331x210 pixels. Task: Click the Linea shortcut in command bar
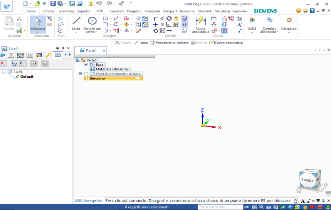tap(141, 43)
